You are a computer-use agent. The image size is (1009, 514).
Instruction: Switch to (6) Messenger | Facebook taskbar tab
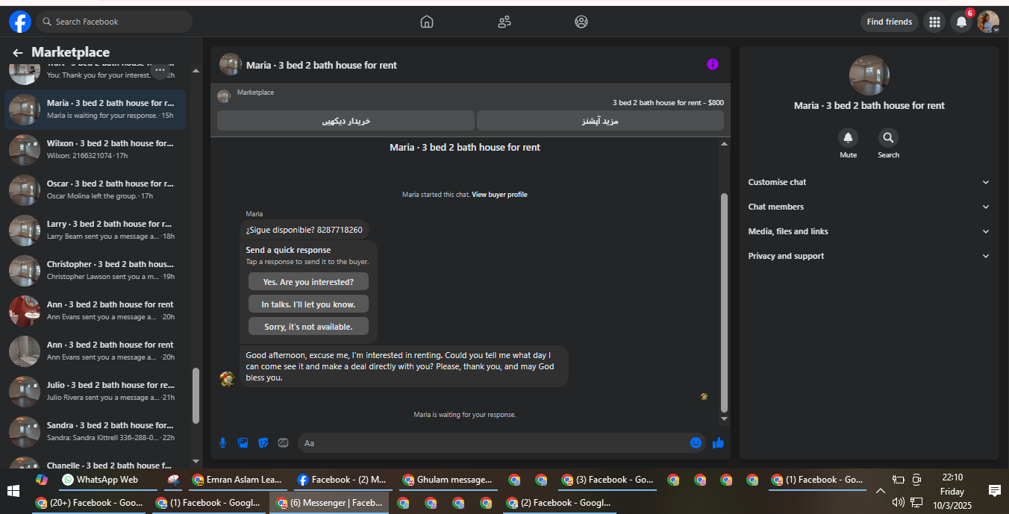coord(329,503)
